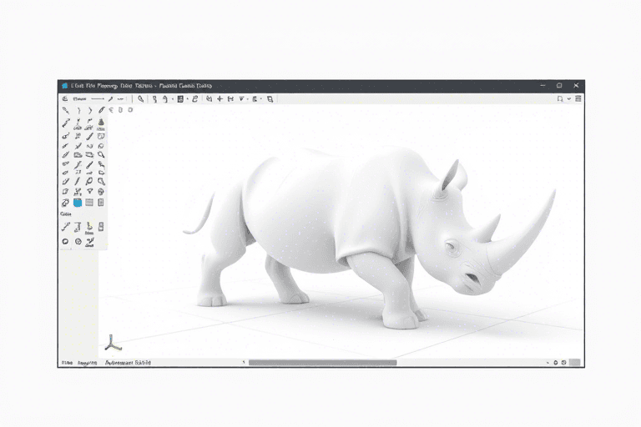
Task: Click the blue application icon in the title bar
Action: [63, 85]
